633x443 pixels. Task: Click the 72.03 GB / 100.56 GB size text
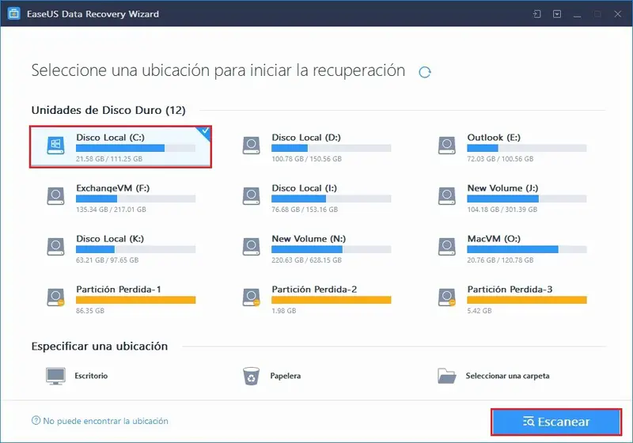[x=500, y=159]
